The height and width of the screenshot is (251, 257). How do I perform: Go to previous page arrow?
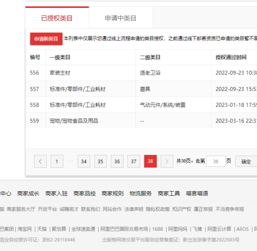tap(40, 161)
